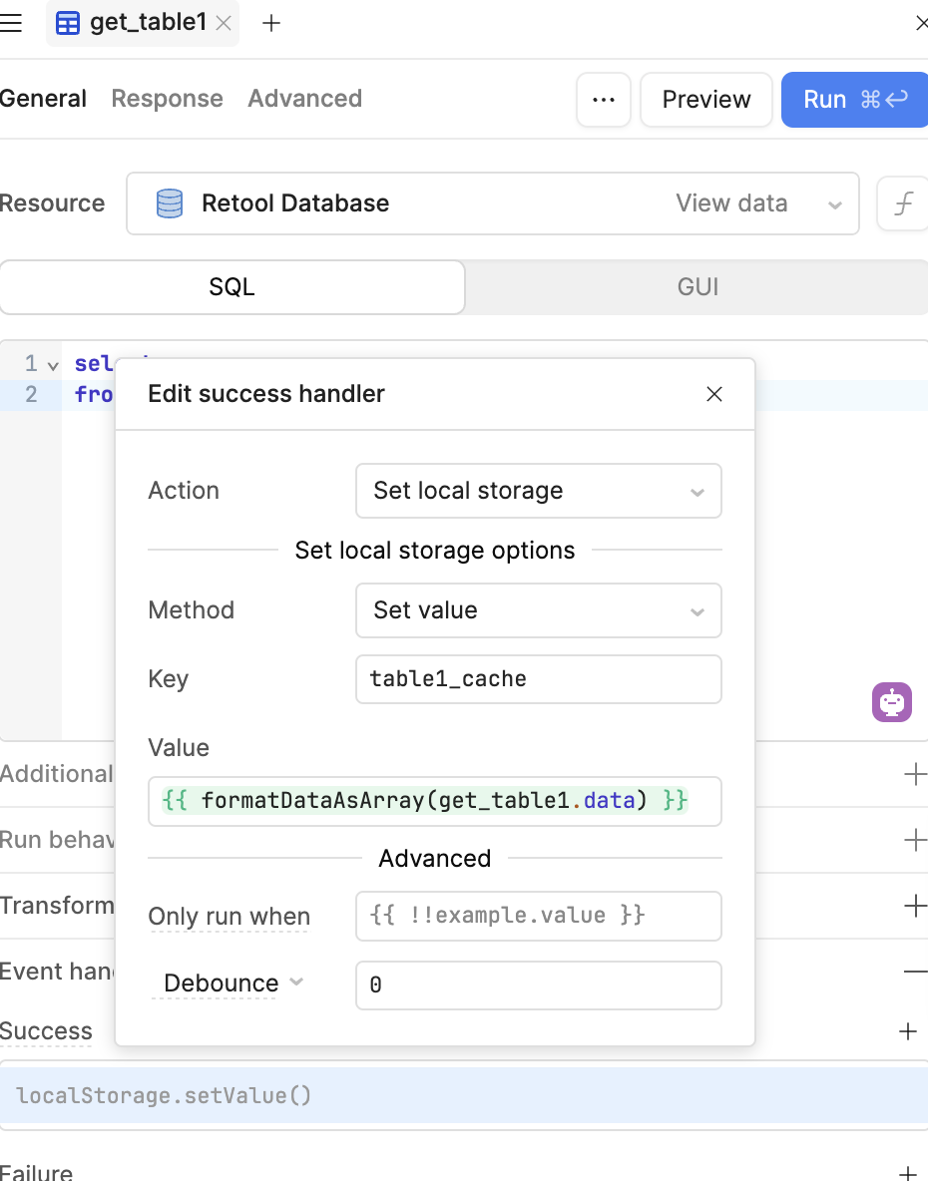Open the Action dropdown

539,491
